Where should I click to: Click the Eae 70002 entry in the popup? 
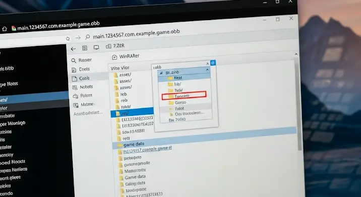coord(177,120)
